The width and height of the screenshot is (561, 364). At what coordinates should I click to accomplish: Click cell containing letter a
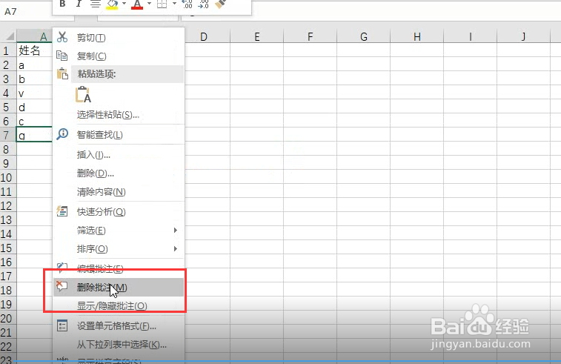35,64
